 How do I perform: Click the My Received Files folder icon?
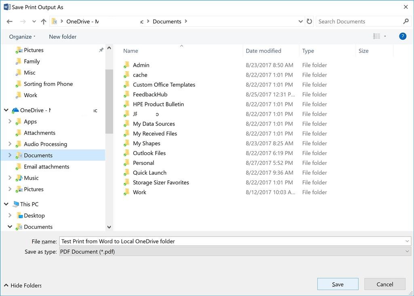(x=127, y=133)
